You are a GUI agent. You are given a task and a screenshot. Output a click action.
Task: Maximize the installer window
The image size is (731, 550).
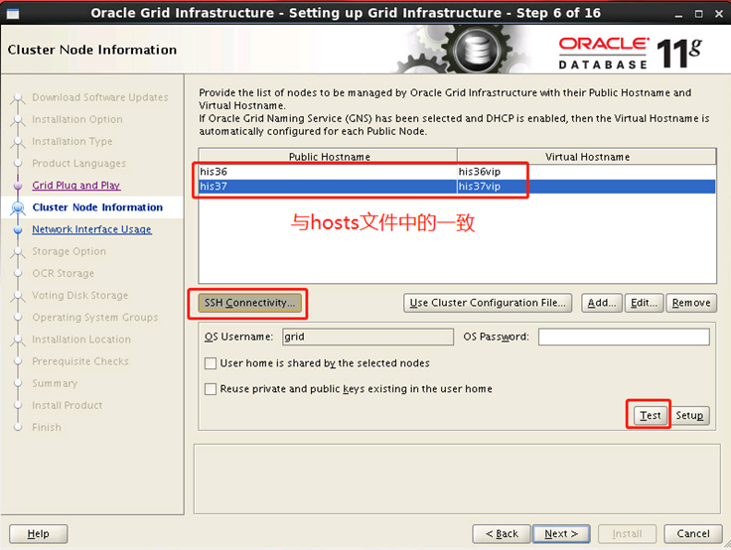click(x=698, y=14)
